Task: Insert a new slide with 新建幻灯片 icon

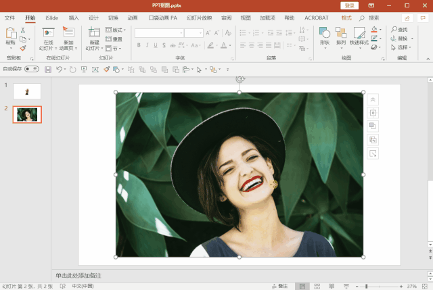Action: coord(94,34)
